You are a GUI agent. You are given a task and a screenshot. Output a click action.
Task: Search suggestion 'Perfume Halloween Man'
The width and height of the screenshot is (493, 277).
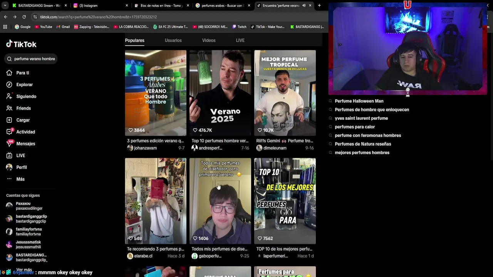(x=359, y=101)
